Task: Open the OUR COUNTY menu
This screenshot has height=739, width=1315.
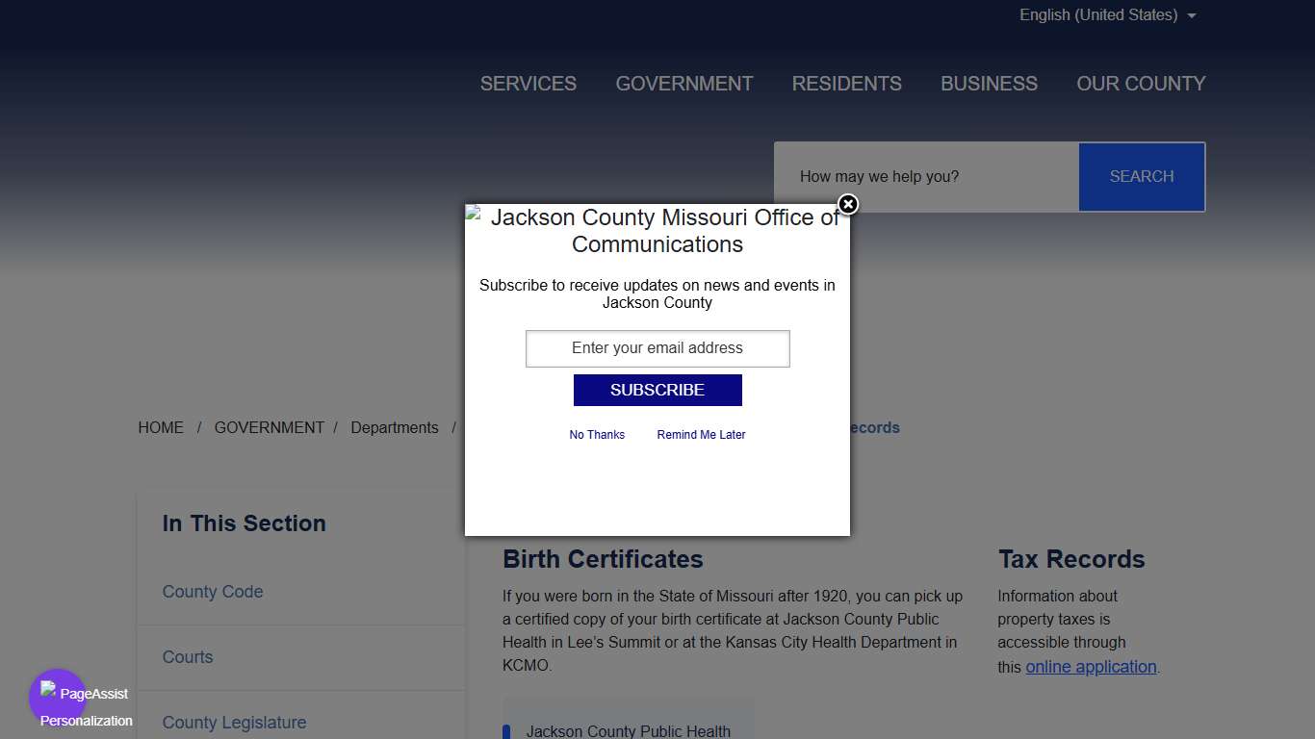Action: click(1141, 84)
